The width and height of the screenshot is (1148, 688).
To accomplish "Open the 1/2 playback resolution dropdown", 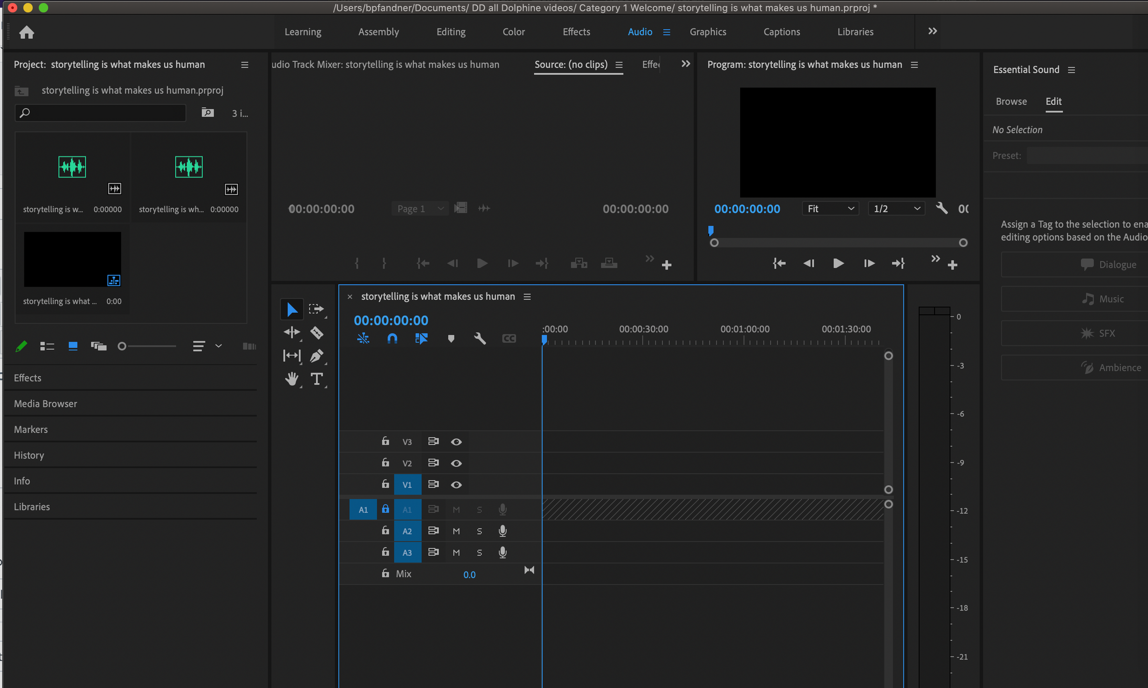I will coord(896,209).
